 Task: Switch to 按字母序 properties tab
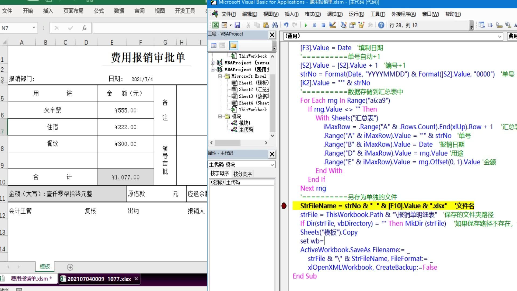(219, 174)
